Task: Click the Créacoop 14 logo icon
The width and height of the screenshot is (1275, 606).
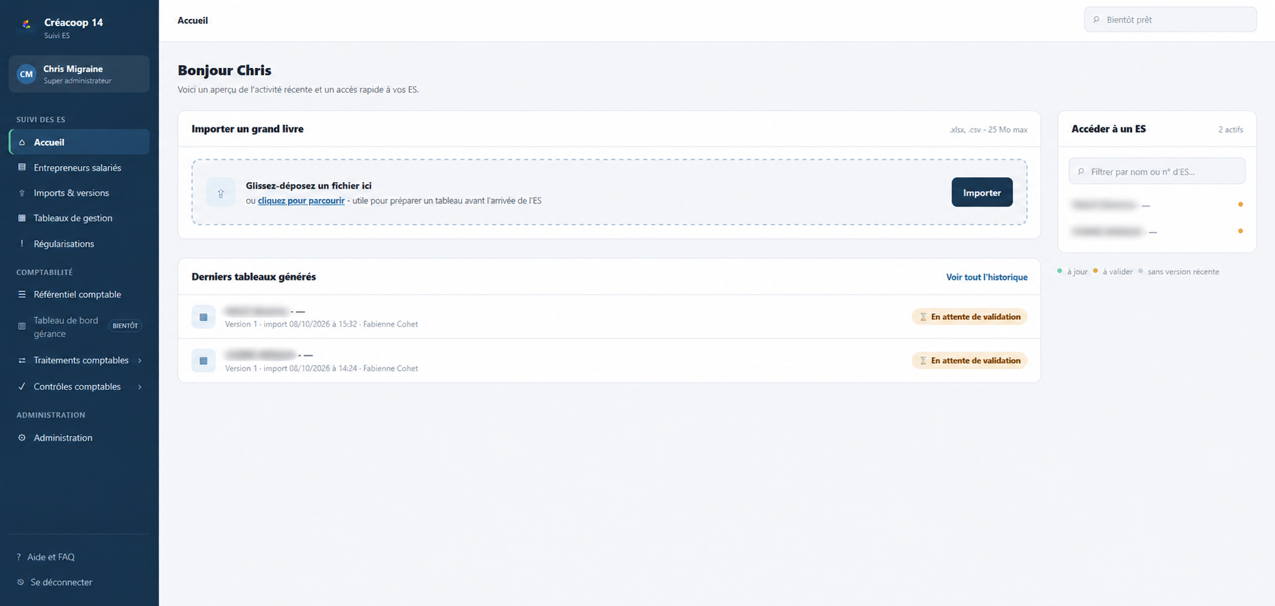Action: 26,27
